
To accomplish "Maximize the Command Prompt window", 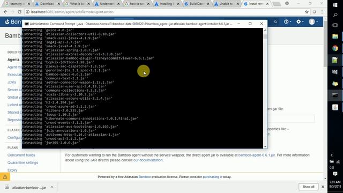I will coord(250,24).
